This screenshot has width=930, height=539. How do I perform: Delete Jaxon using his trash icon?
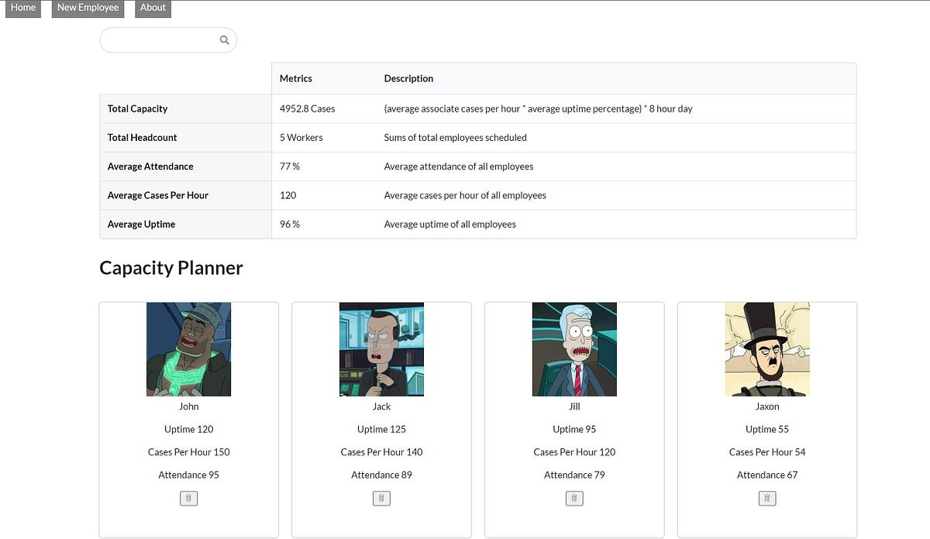[x=766, y=498]
